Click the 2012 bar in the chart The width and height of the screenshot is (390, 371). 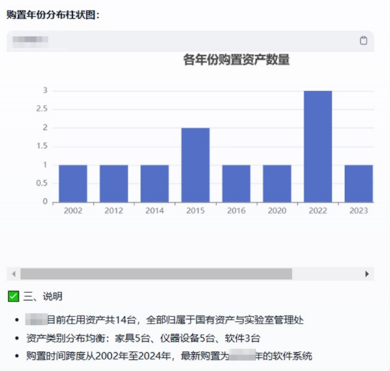[114, 183]
